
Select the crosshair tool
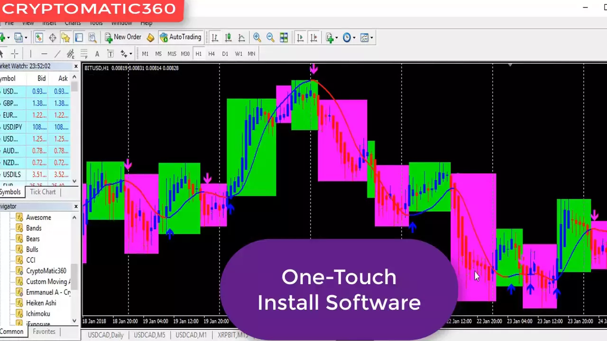[15, 54]
